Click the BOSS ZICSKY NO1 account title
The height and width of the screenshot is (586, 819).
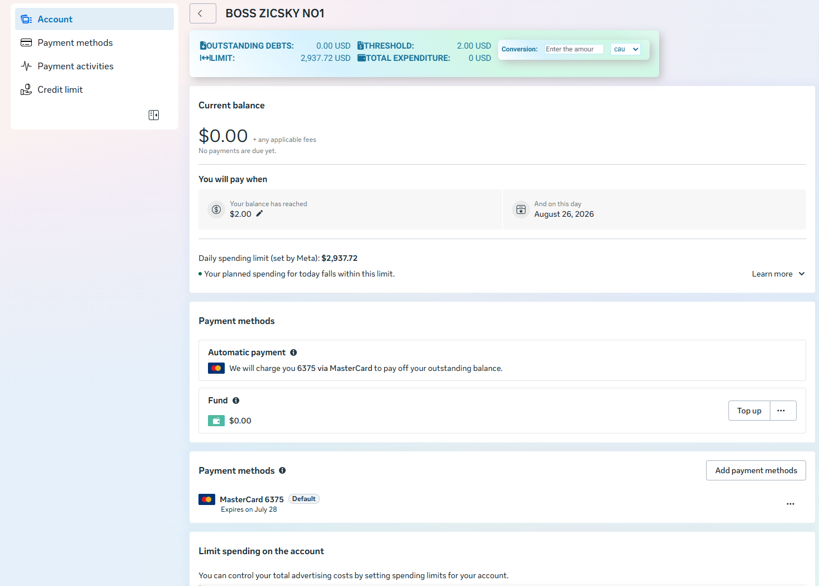[275, 13]
